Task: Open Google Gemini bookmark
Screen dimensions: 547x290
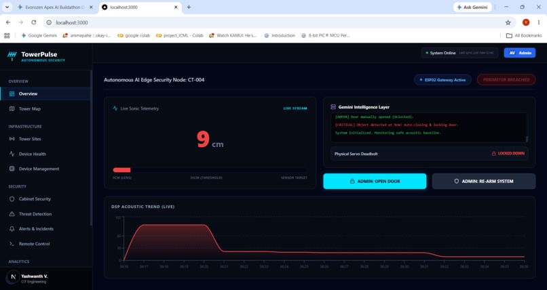Action: point(39,35)
